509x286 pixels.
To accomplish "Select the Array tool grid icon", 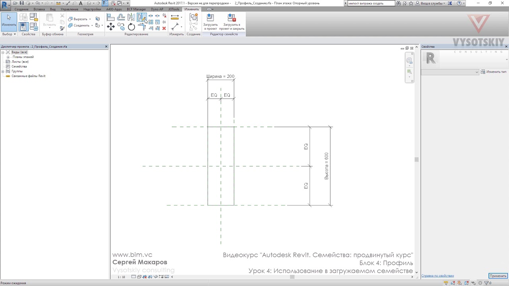I will (151, 22).
